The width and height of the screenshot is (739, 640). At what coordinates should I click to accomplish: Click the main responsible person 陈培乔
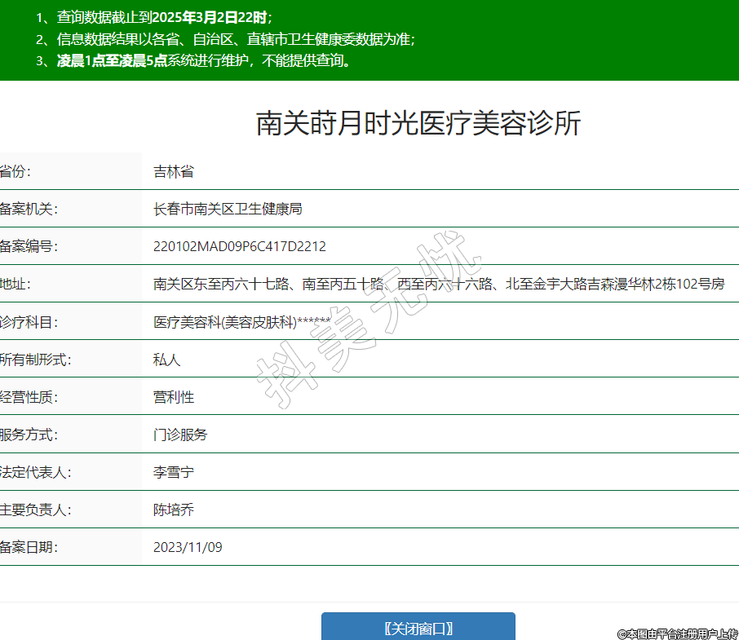(173, 510)
